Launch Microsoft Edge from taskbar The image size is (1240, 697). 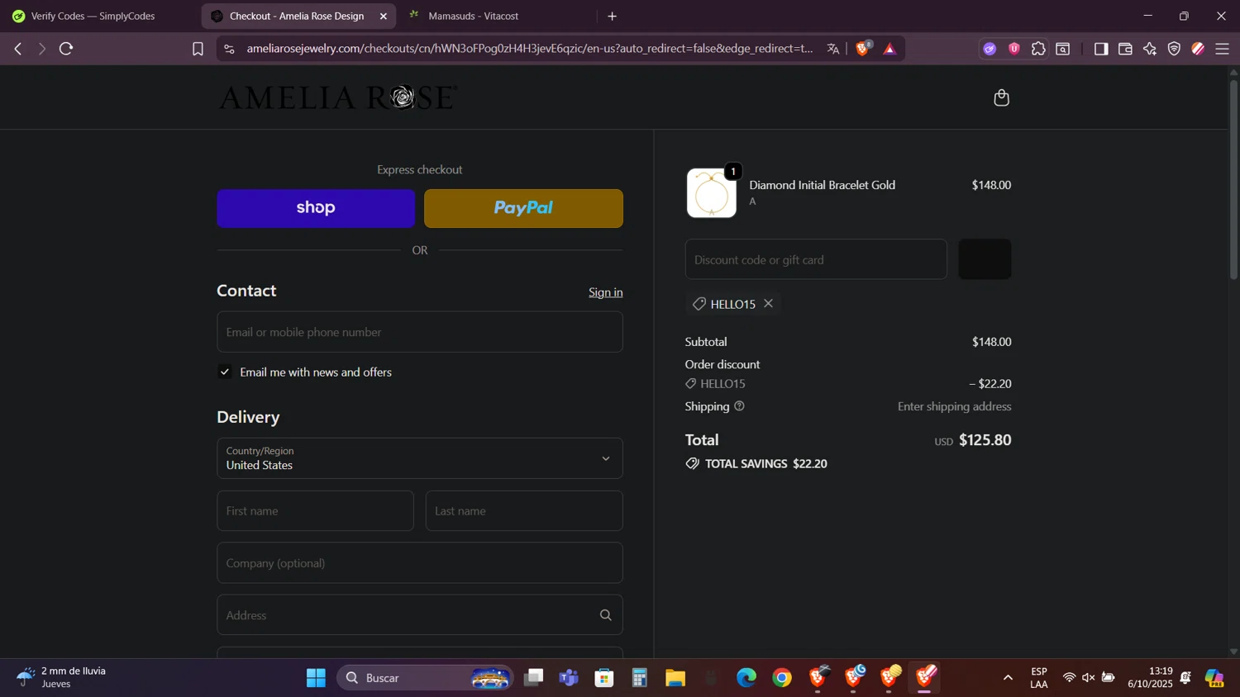point(746,678)
